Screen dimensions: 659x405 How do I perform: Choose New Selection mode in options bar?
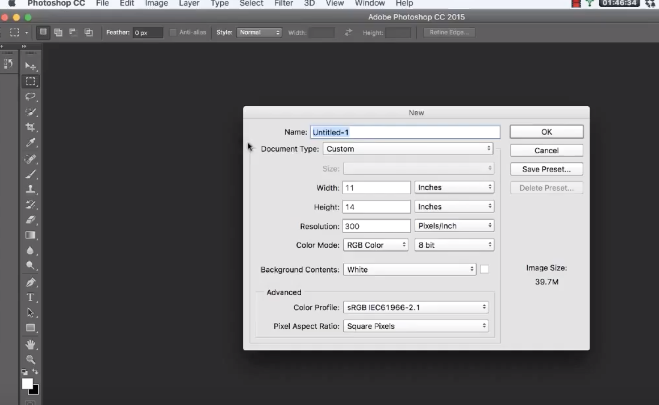(43, 32)
